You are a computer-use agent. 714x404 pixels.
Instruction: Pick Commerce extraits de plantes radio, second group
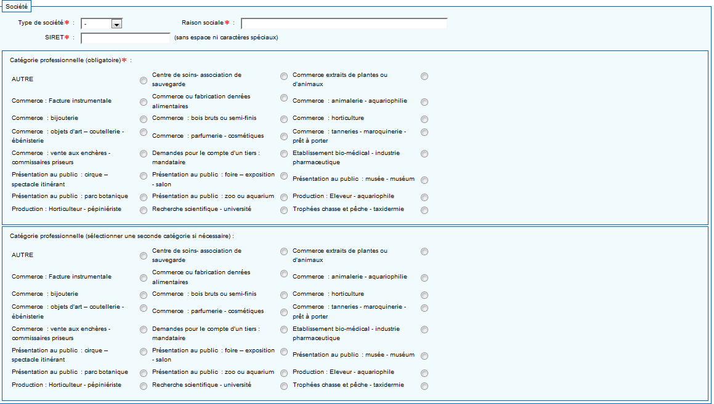(424, 252)
